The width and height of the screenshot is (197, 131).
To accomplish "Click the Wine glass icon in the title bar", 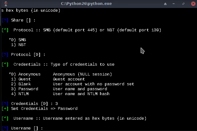I will click(x=6, y=3).
